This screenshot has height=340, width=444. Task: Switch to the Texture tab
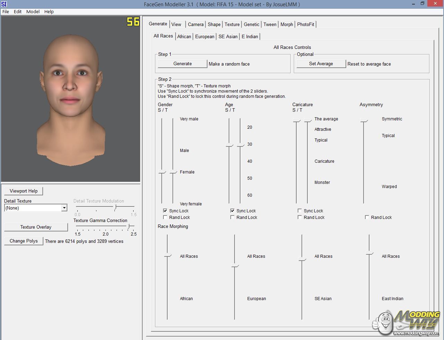point(232,24)
